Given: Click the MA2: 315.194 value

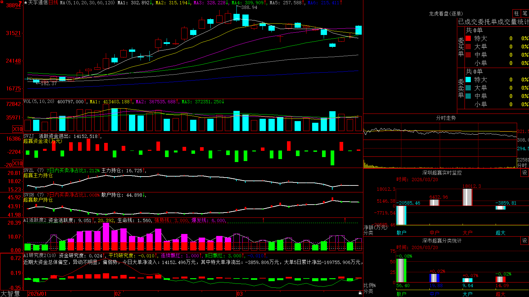Looking at the screenshot, I should point(173,3).
